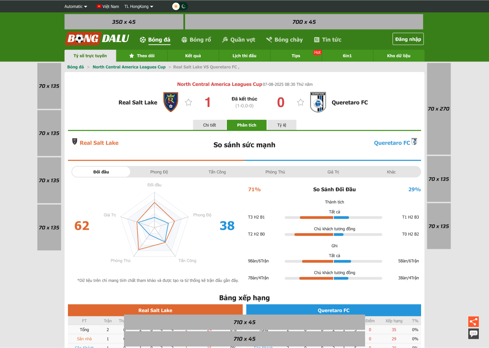Open the chat message icon
Screen dimensions: 489x348
[473, 334]
